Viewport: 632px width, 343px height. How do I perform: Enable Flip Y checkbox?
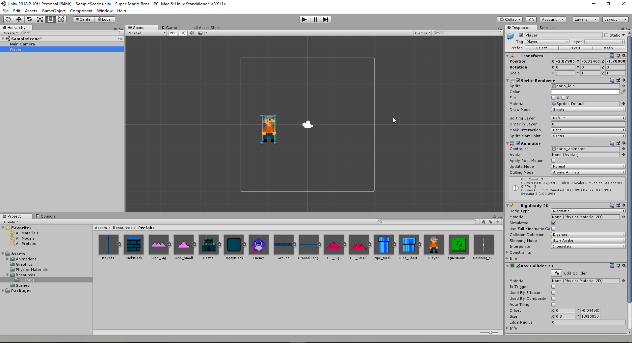[x=563, y=98]
